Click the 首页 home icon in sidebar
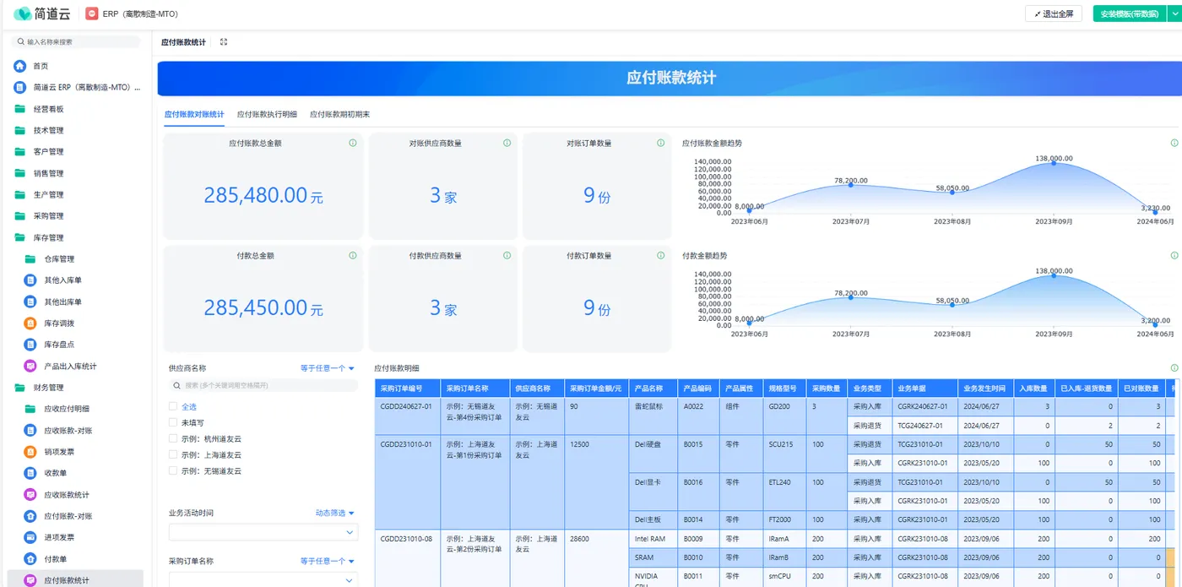1182x587 pixels. (20, 66)
